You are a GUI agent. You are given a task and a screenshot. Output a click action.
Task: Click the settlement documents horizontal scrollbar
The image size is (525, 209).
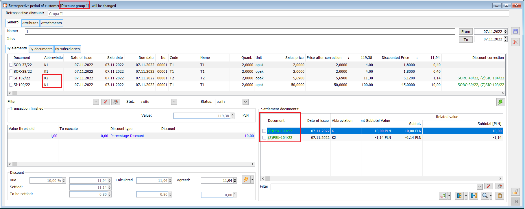coord(381,178)
